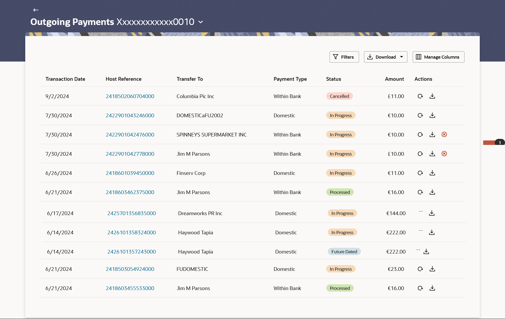The height and width of the screenshot is (319, 505).
Task: Cancel the SPINNEYS SUPERMARKET INC payment
Action: coord(444,135)
